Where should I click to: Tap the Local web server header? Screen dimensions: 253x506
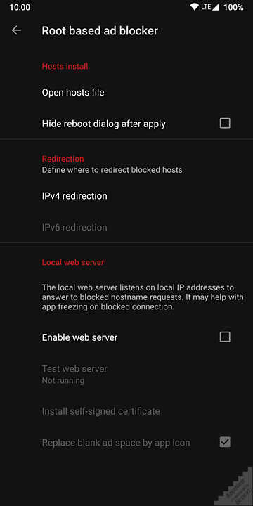tap(73, 262)
